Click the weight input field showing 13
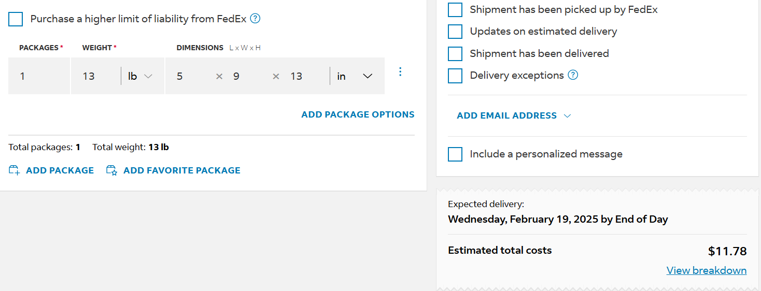The image size is (761, 291). click(x=95, y=76)
